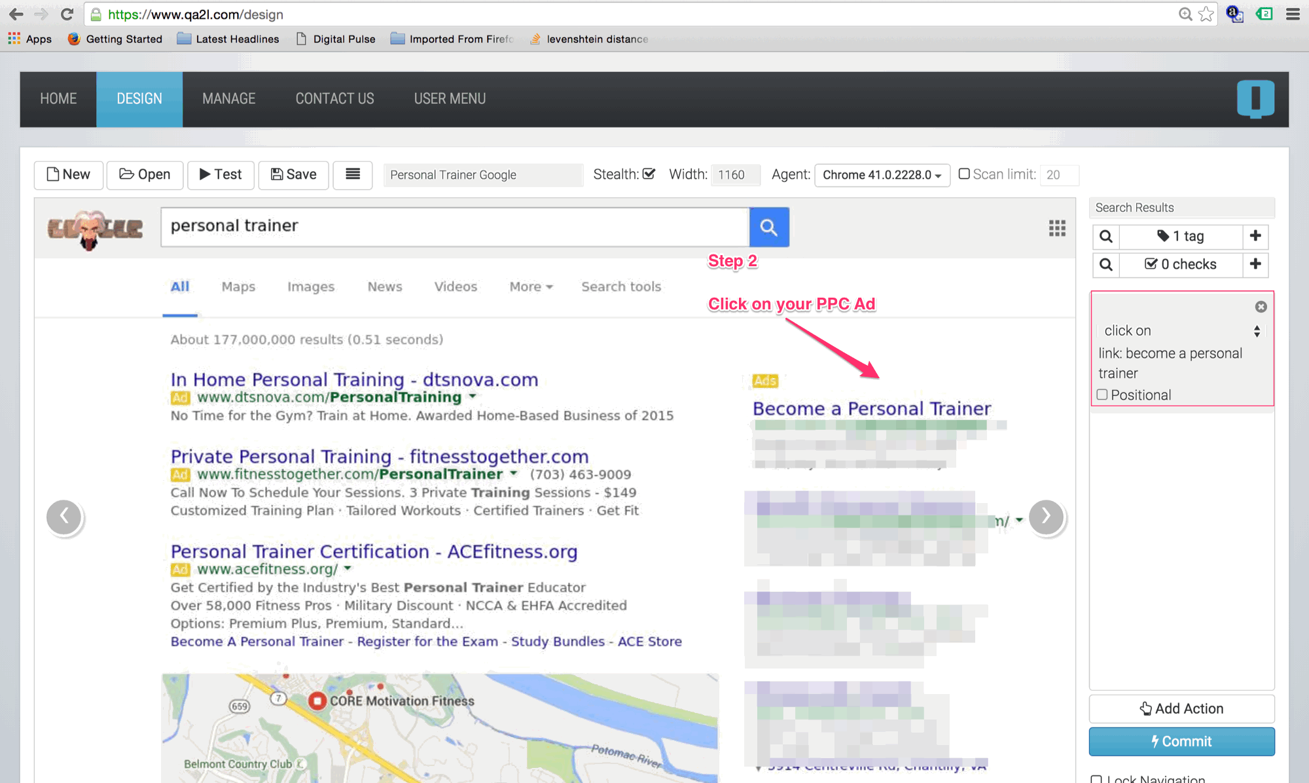This screenshot has width=1309, height=783.
Task: Open the Agent Chrome version dropdown
Action: [882, 175]
